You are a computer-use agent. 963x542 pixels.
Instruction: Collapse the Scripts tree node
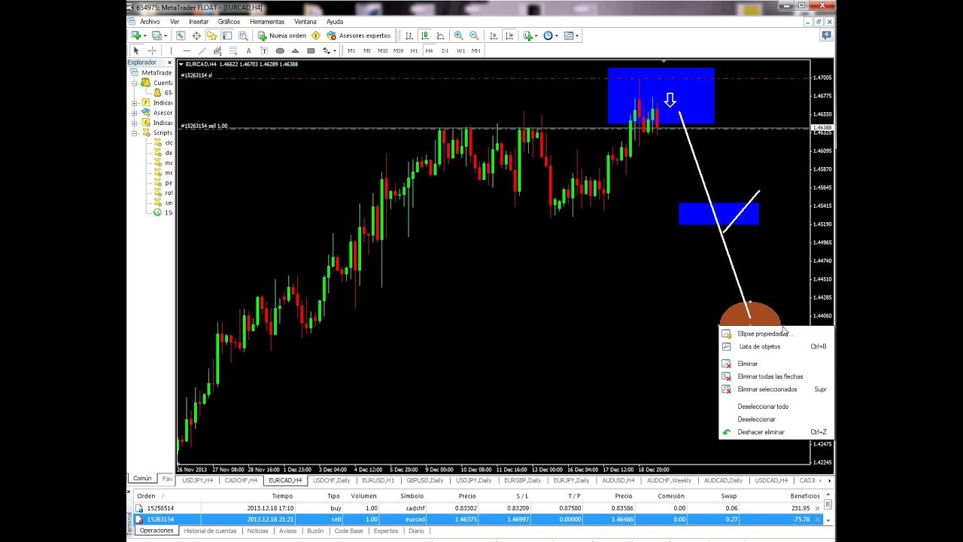pyautogui.click(x=135, y=133)
